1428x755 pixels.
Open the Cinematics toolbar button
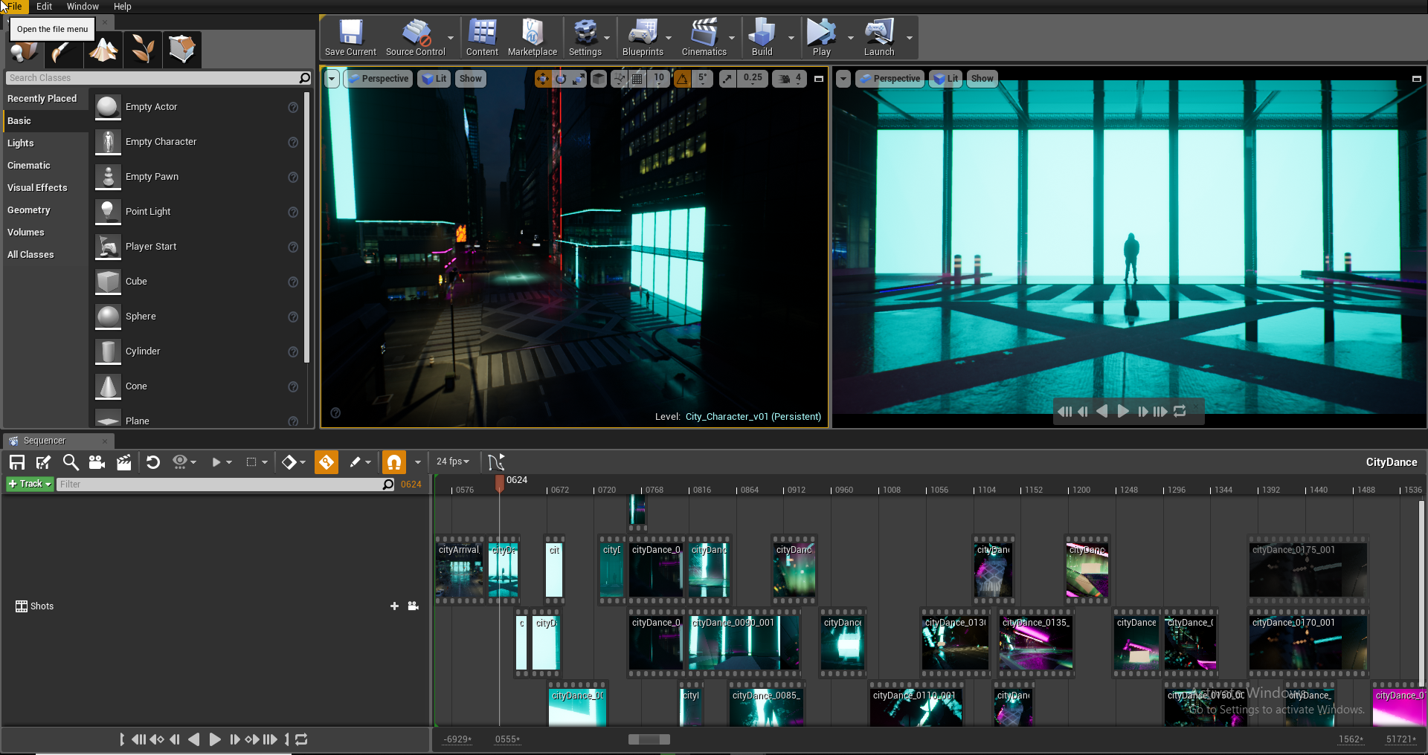[704, 38]
